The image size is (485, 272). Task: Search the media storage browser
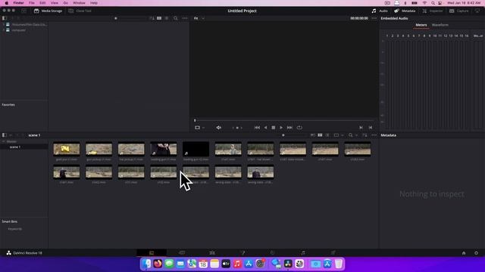[x=175, y=18]
